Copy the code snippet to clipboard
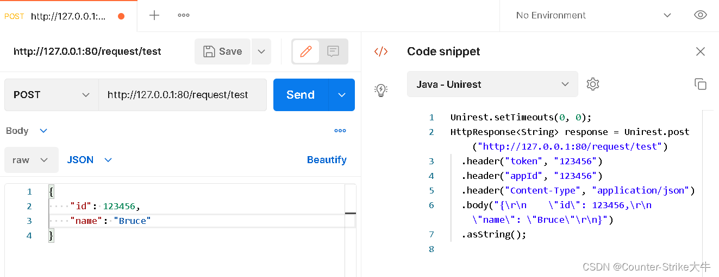The image size is (719, 277). (x=701, y=84)
